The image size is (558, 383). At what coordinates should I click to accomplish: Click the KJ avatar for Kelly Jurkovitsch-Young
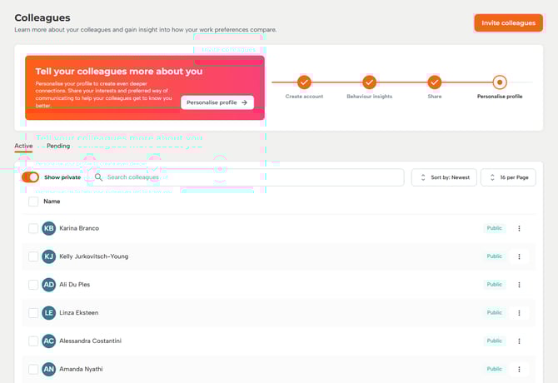click(49, 256)
